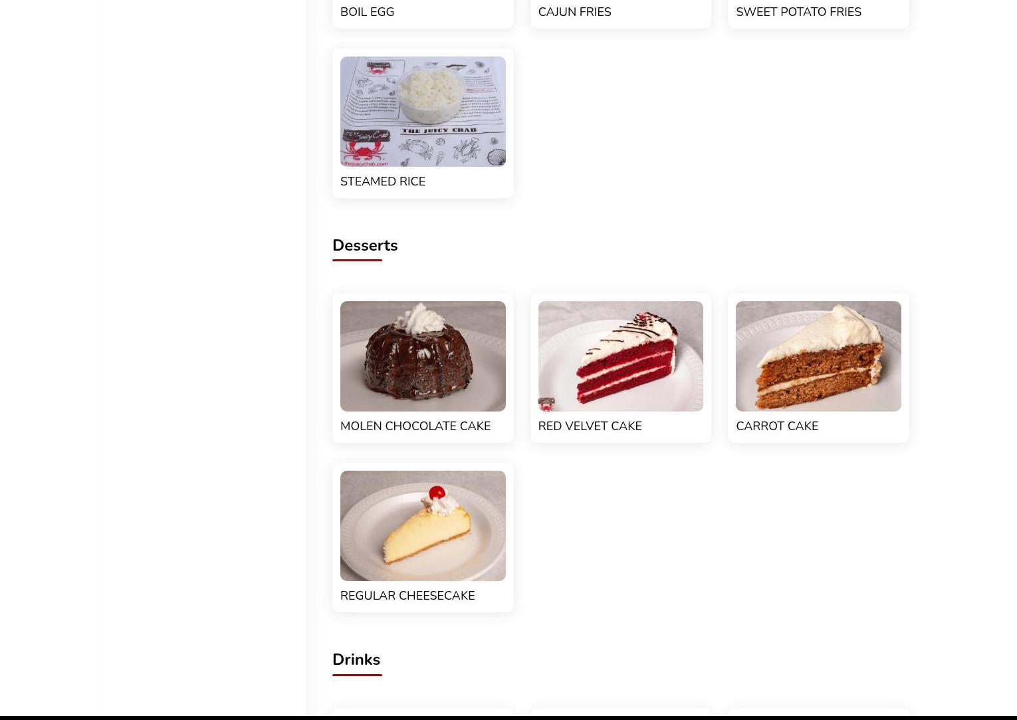
Task: Select the Red Velvet Cake picture
Action: pyautogui.click(x=620, y=356)
